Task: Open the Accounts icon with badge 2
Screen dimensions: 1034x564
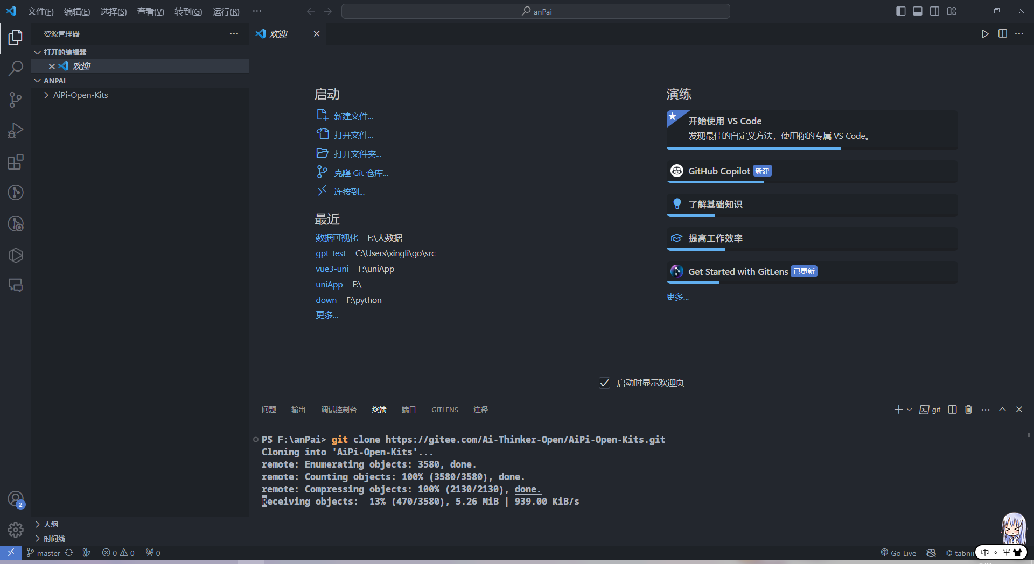Action: point(16,499)
